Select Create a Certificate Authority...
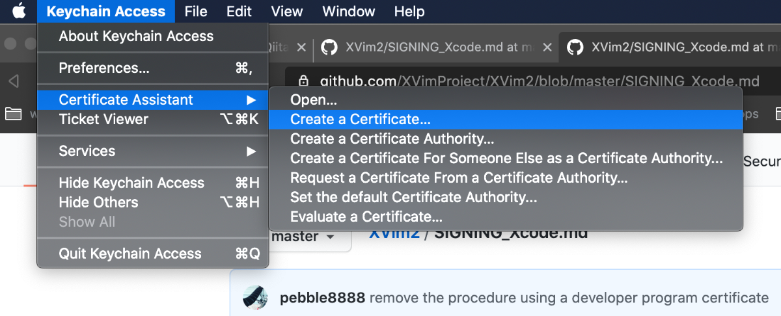The width and height of the screenshot is (781, 316). point(506,138)
